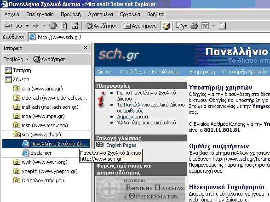Click the Forward arrow toolbar icon
Viewport: 270px width, 202px height.
[x=35, y=26]
